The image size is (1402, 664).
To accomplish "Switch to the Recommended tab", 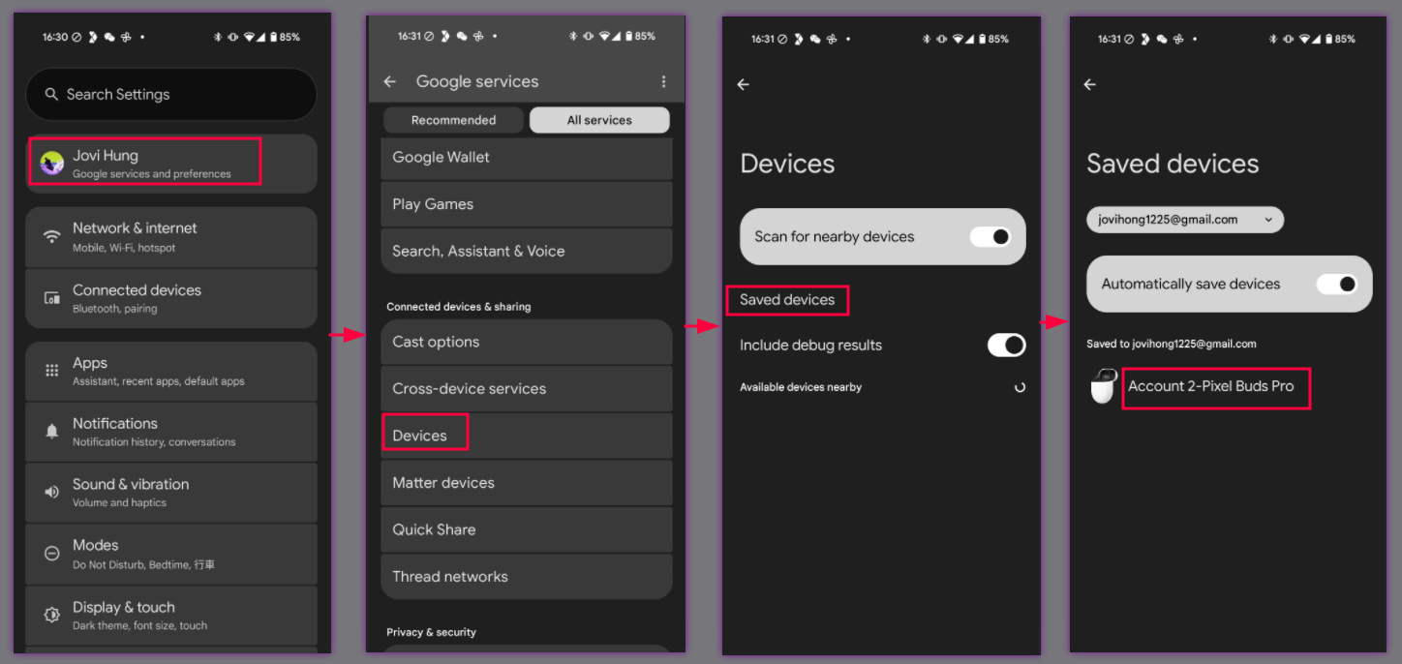I will coord(452,119).
